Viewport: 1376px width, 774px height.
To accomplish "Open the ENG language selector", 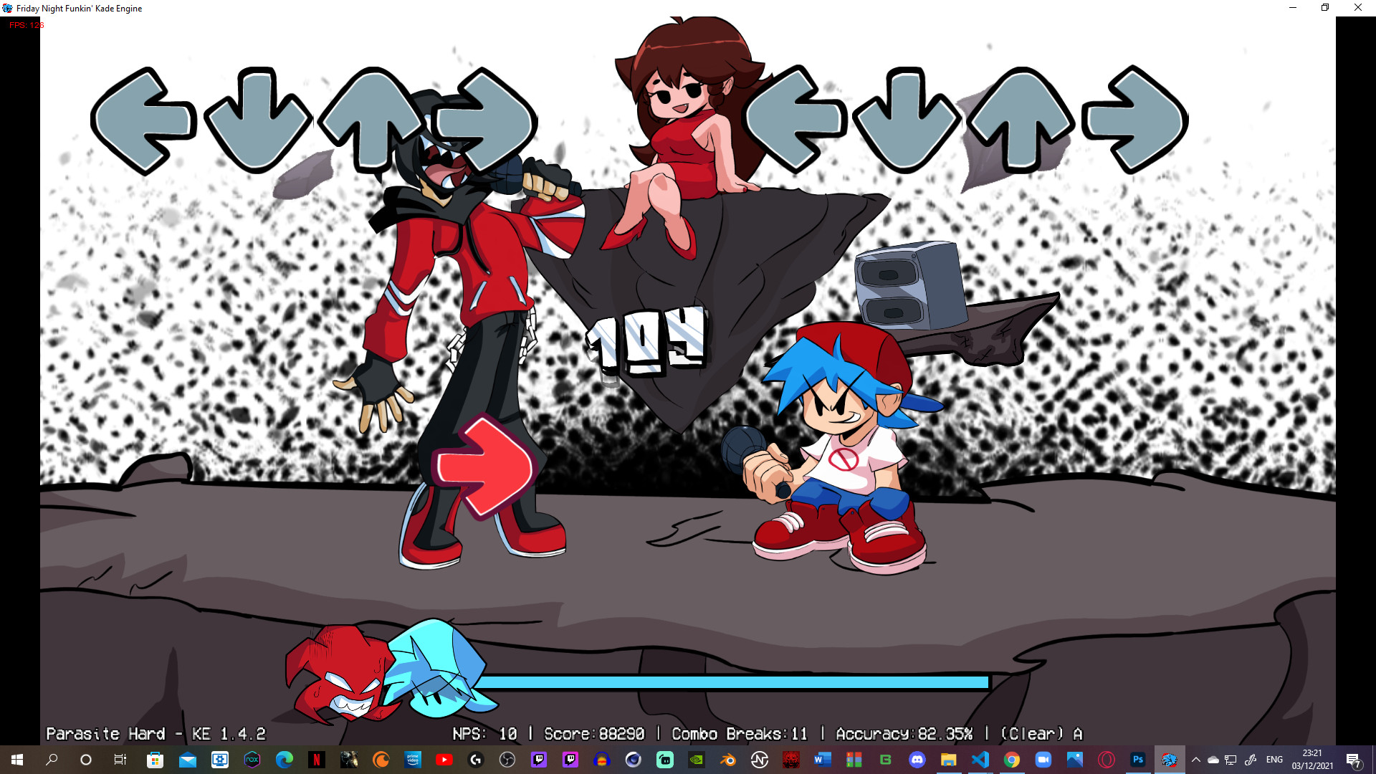I will pyautogui.click(x=1274, y=760).
